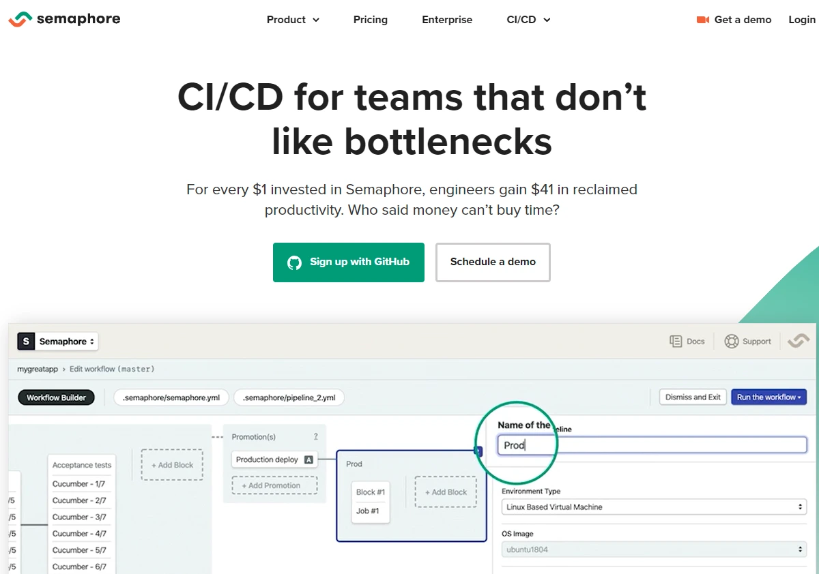Click the Prod pipeline title
819x574 pixels.
(x=354, y=464)
